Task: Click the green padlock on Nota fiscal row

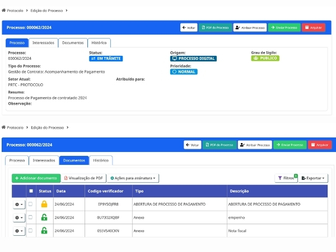Action: (44, 230)
